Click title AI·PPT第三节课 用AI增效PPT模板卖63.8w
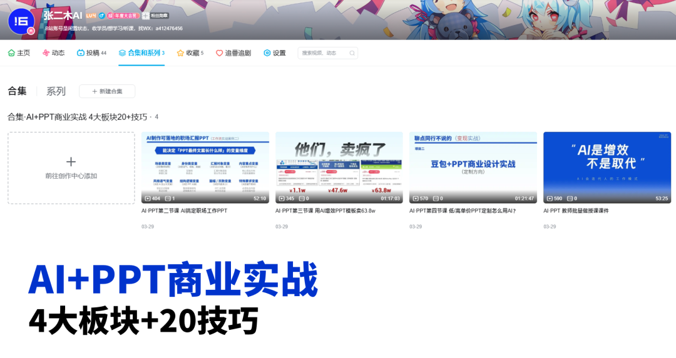This screenshot has width=676, height=358. pos(325,211)
